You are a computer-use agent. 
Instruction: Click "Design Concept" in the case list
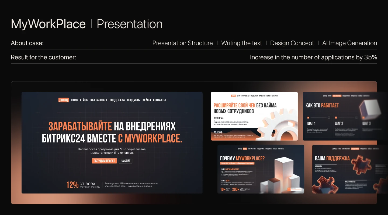[292, 43]
